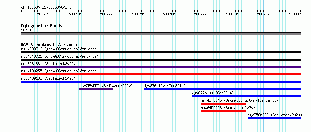
Task: Click the 58072k ruler position
Action: pos(43,14)
